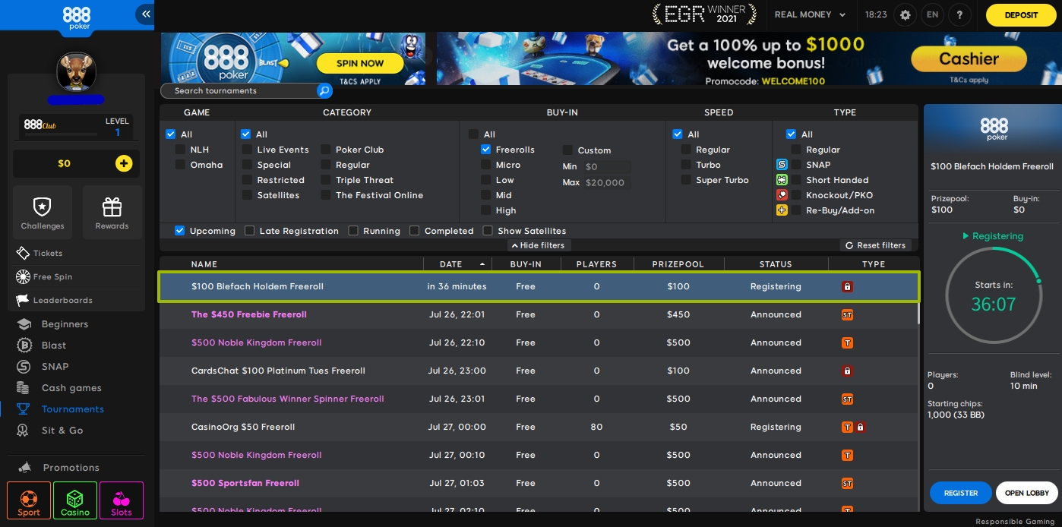Check Super Turbo speed filter
The height and width of the screenshot is (527, 1062).
(686, 180)
